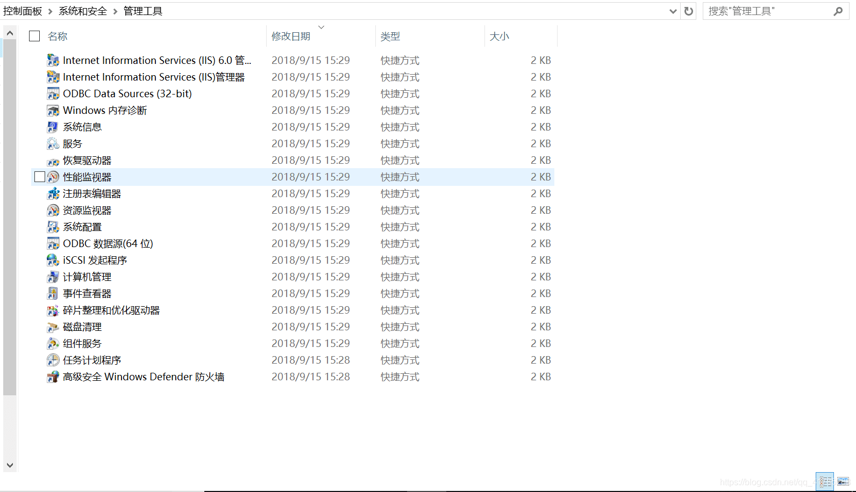
Task: Click the scroll down arrow of left scrollbar
Action: tap(10, 465)
